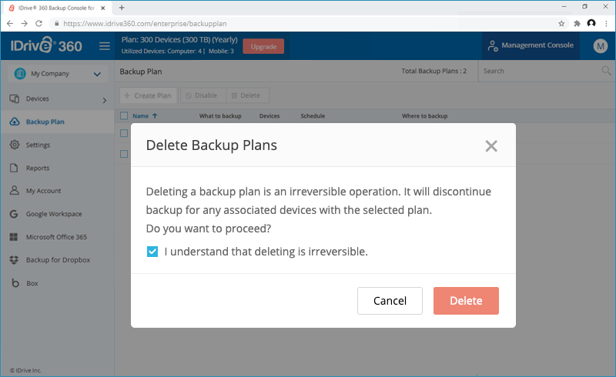Screen dimensions: 616x377
Task: Go to Reports in the sidebar
Action: [37, 168]
